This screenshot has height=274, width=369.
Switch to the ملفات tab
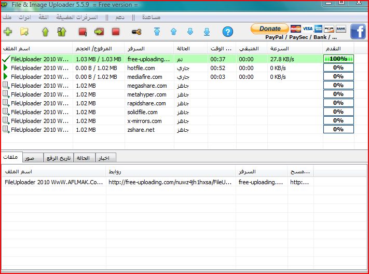[11, 157]
